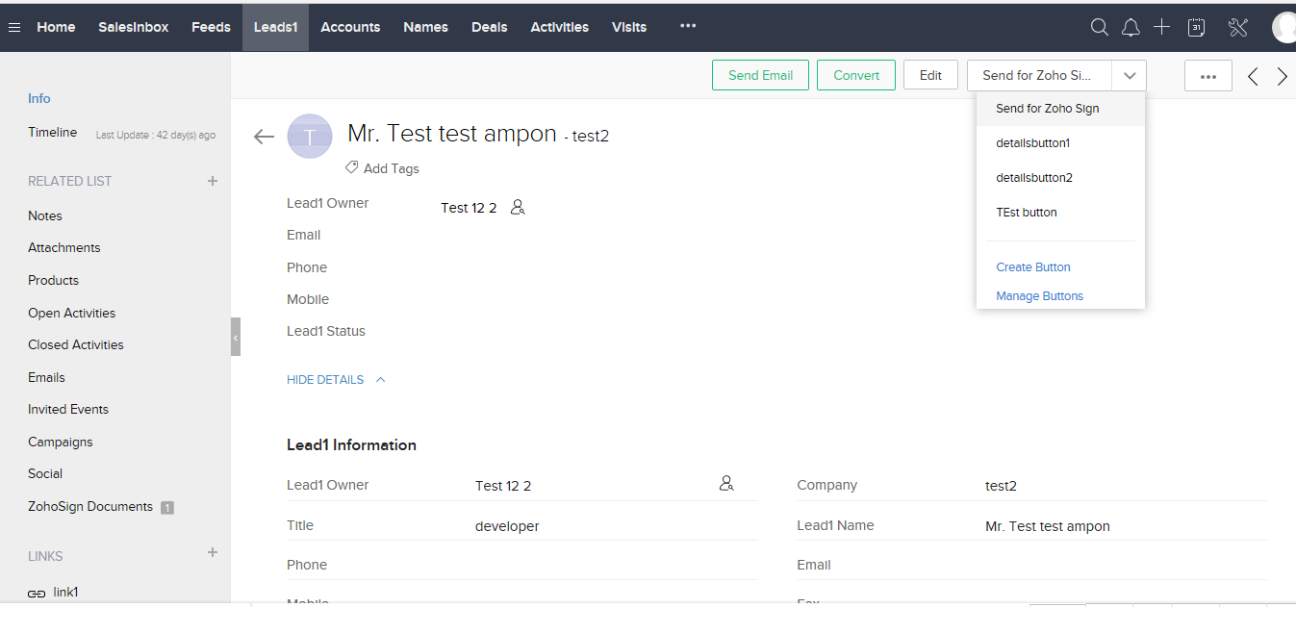Open the Feeds module
1296x633 pixels.
click(211, 27)
